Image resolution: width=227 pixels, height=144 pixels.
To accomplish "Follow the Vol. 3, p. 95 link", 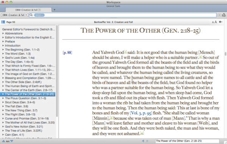I will [x=141, y=113].
